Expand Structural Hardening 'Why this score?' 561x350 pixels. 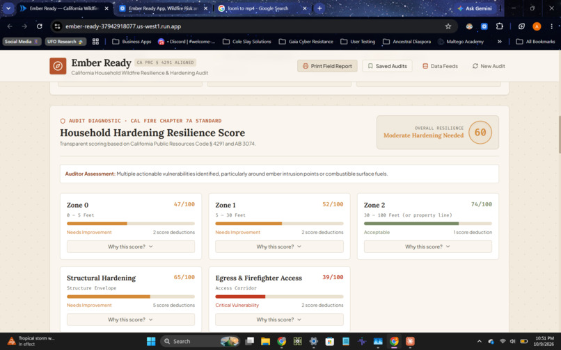pos(131,319)
